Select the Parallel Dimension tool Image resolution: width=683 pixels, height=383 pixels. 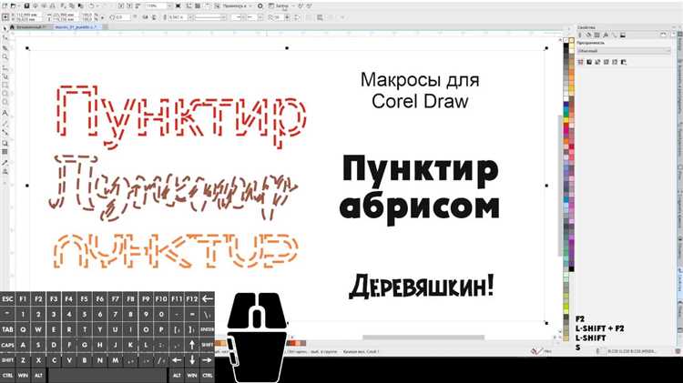(x=5, y=124)
